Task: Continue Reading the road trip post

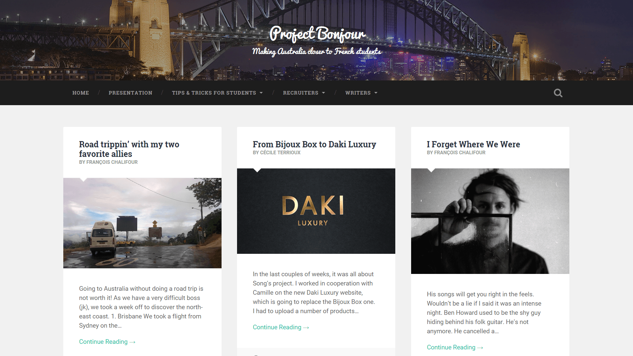Action: tap(107, 342)
